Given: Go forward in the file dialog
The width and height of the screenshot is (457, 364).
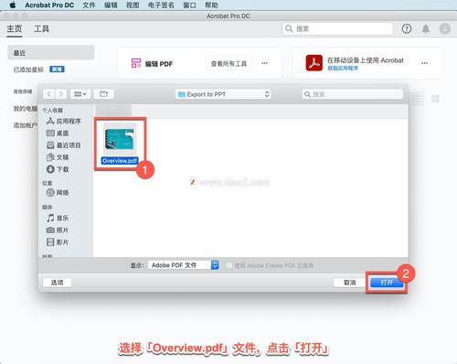Looking at the screenshot, I should pyautogui.click(x=60, y=94).
